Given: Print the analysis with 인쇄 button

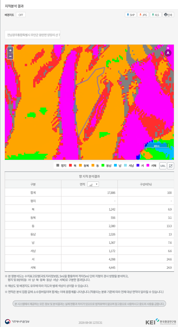Looking at the screenshot, I should click(x=168, y=15).
